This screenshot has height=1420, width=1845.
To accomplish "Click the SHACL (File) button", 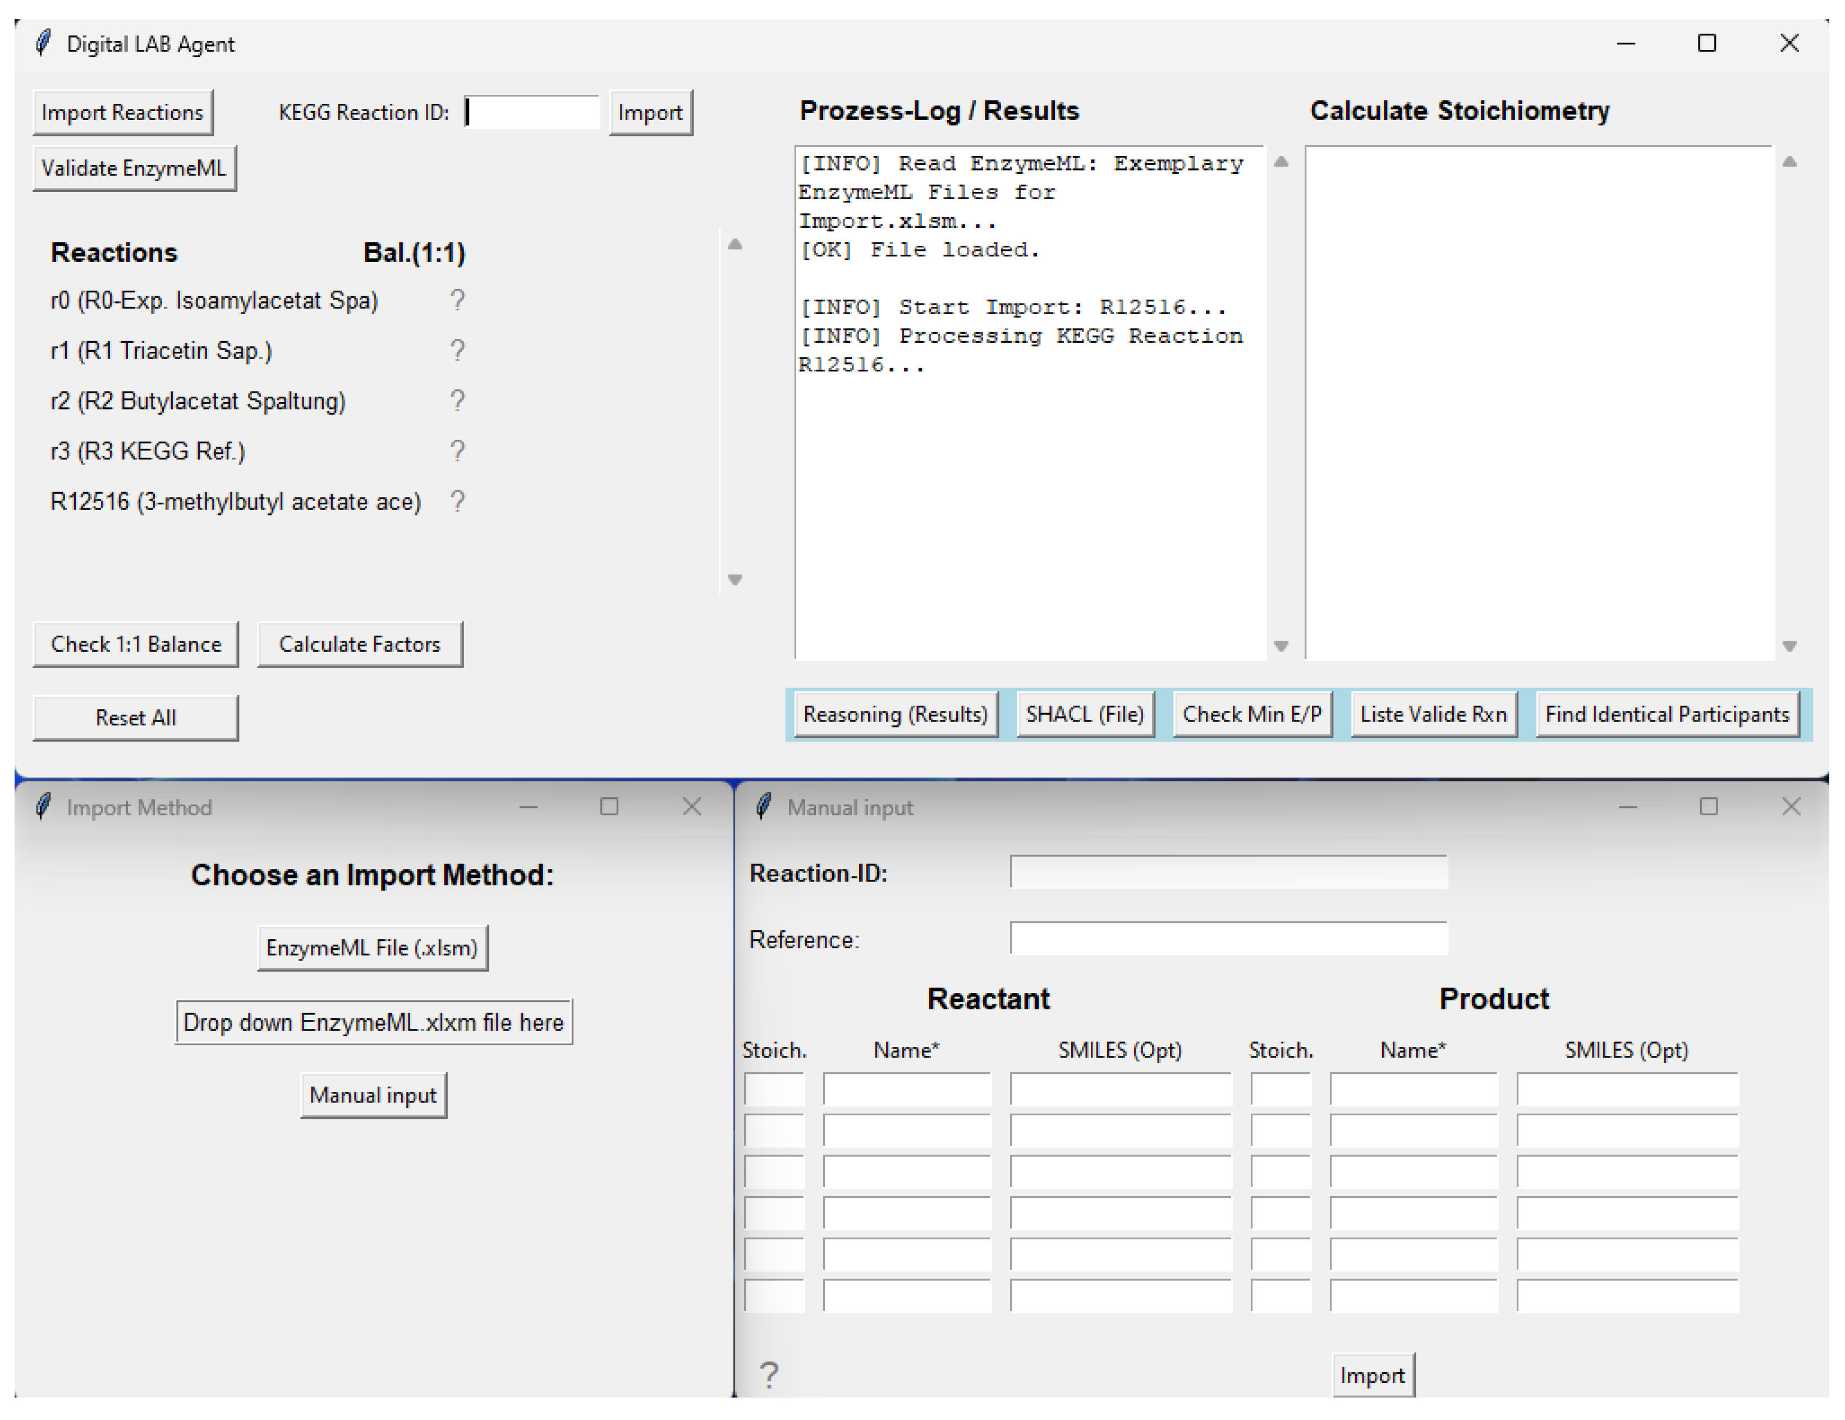I will pos(1084,714).
